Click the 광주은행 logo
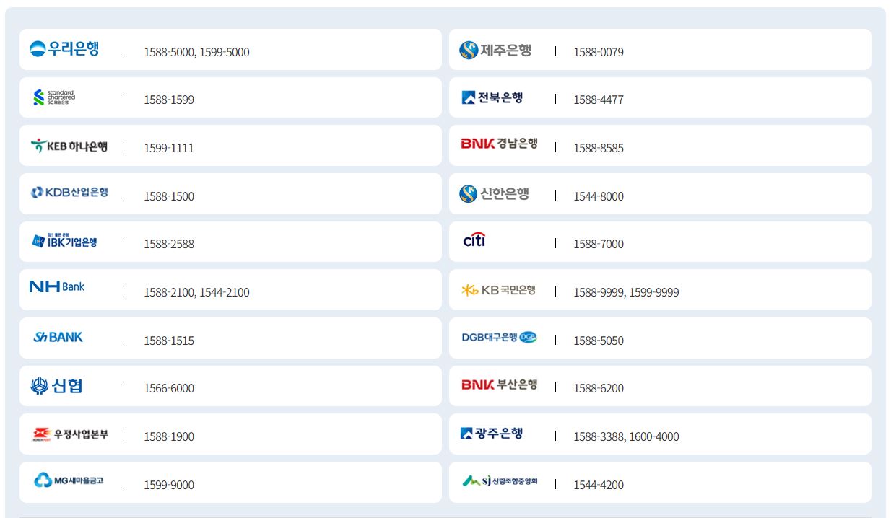891x518 pixels. [x=492, y=433]
